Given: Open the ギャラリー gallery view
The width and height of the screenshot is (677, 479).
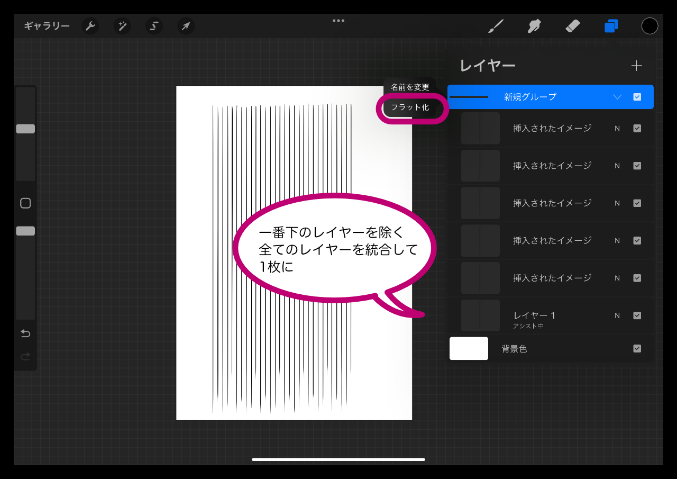Looking at the screenshot, I should [47, 26].
